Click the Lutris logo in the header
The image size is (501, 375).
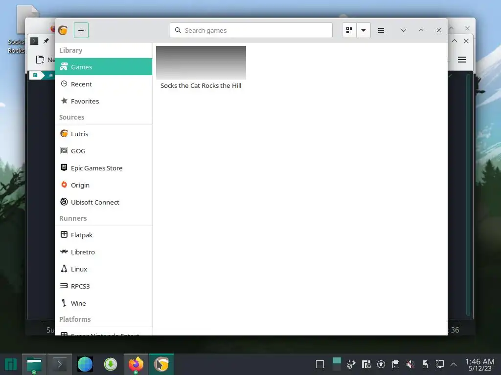click(63, 30)
